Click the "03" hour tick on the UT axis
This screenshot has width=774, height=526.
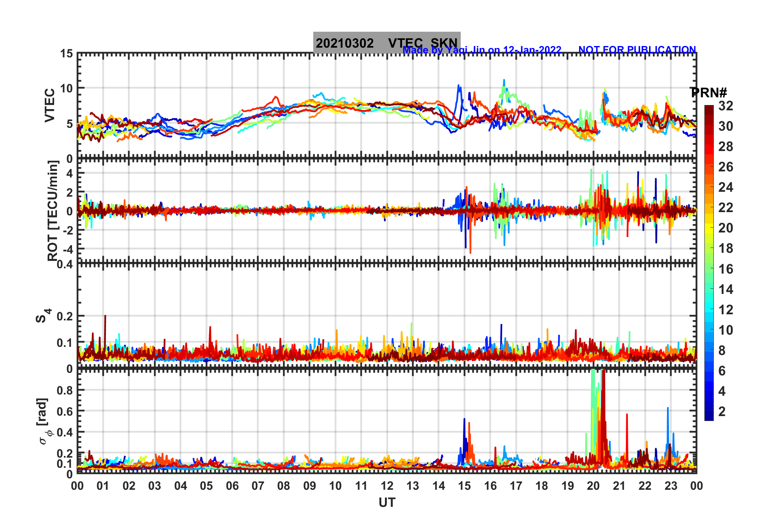click(x=155, y=486)
